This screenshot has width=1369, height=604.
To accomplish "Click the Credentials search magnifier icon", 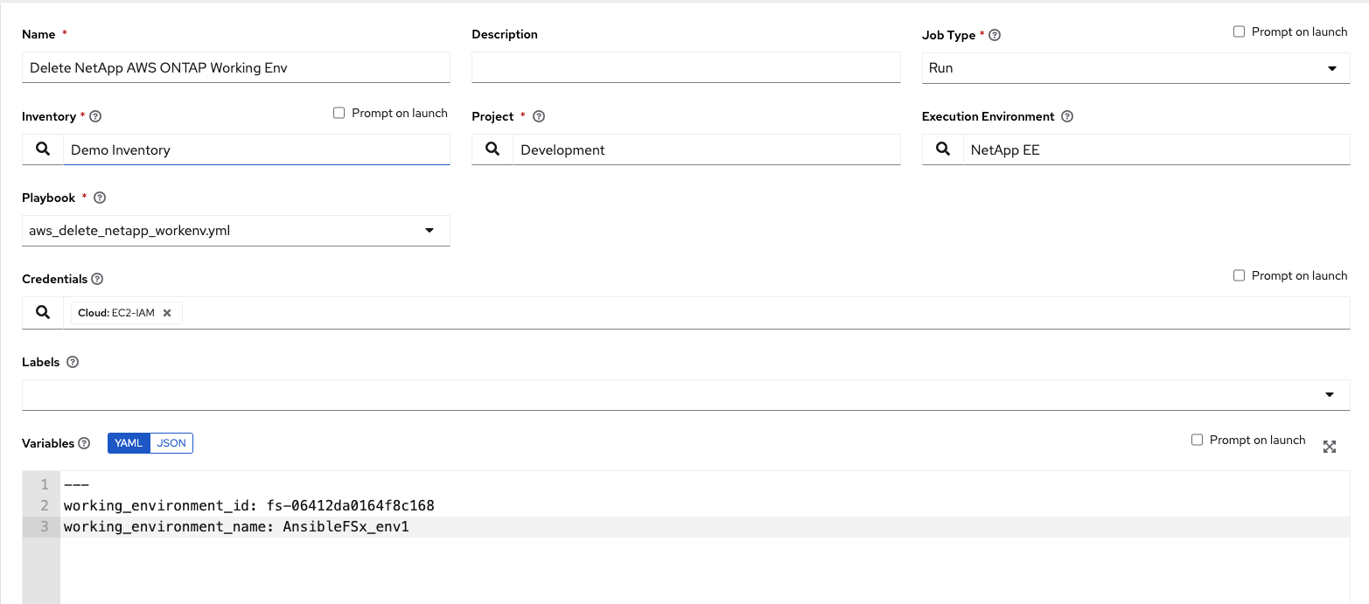I will coord(43,313).
